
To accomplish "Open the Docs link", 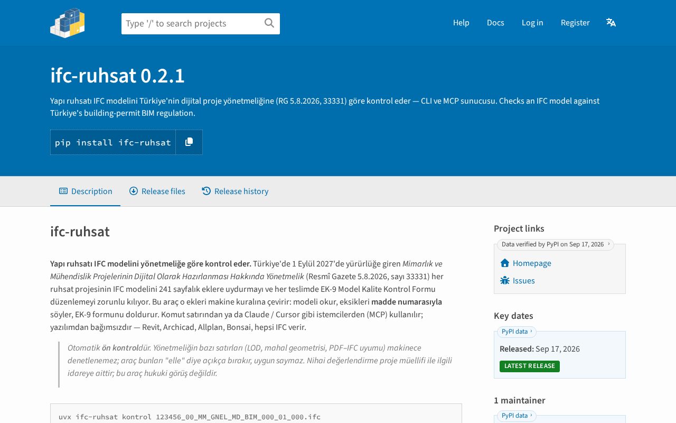I will 495,22.
